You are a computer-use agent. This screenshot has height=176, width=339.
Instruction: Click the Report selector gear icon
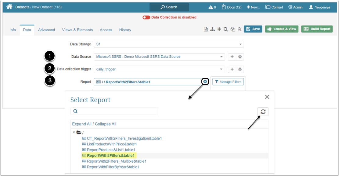(205, 81)
